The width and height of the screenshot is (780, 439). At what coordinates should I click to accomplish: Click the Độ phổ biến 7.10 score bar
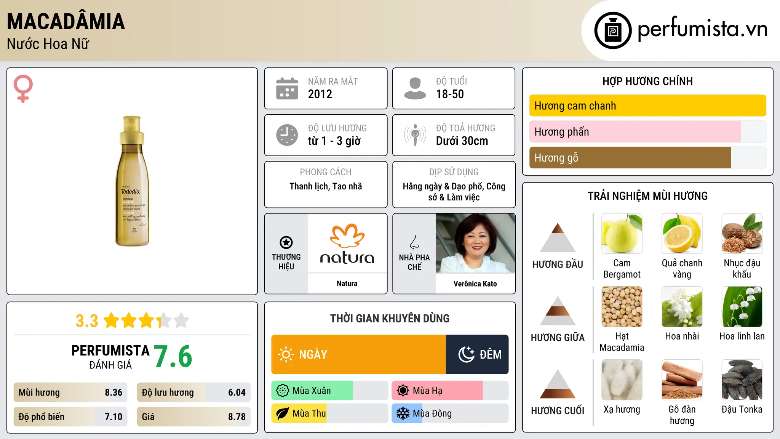[x=70, y=417]
